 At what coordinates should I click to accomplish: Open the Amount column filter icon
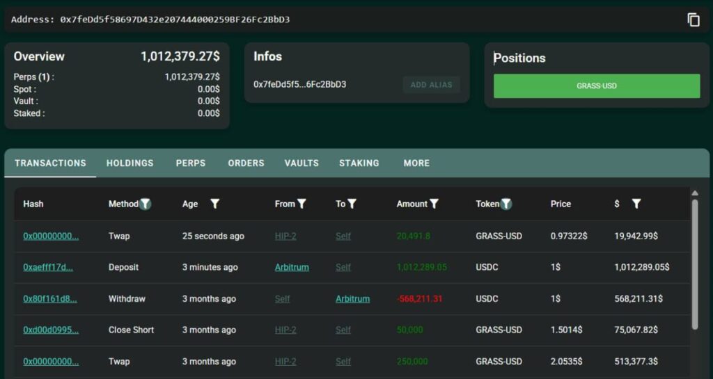click(434, 204)
